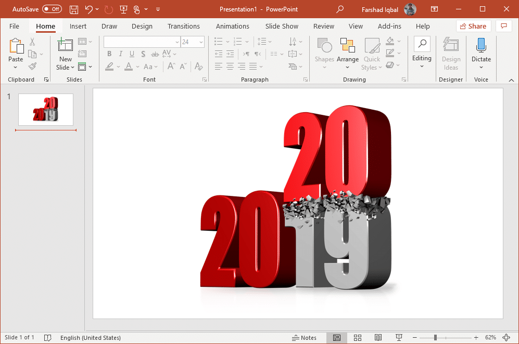Viewport: 519px width, 344px height.
Task: Click the Ribbon Display Options icon
Action: [434, 9]
